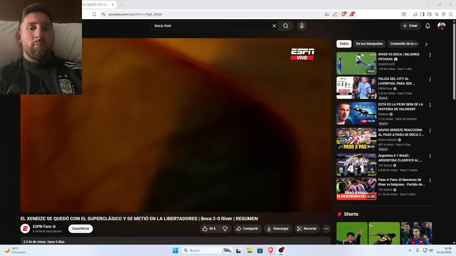Viewport: 456px width, 256px height.
Task: Click the Suscribirse button
Action: pyautogui.click(x=81, y=229)
